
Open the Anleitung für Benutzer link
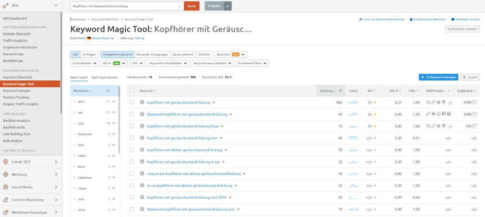pos(428,19)
